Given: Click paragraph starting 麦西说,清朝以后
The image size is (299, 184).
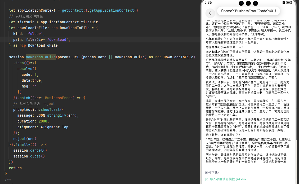Looking at the screenshot, I should (x=248, y=89).
